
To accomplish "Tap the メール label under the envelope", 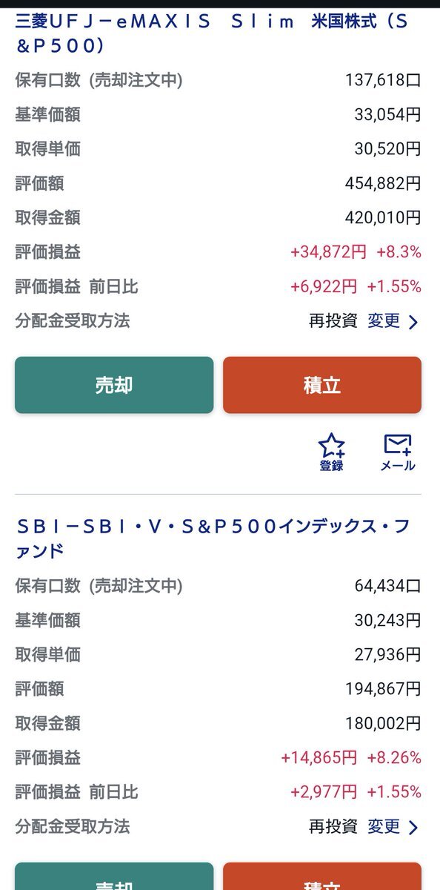I will [398, 467].
